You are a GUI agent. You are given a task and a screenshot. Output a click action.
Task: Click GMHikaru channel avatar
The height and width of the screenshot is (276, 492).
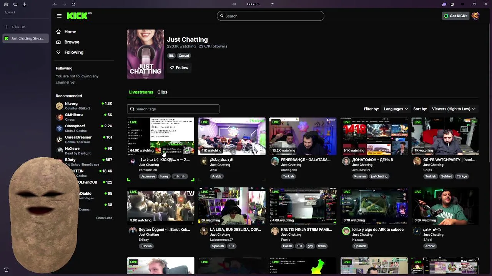pyautogui.click(x=59, y=117)
